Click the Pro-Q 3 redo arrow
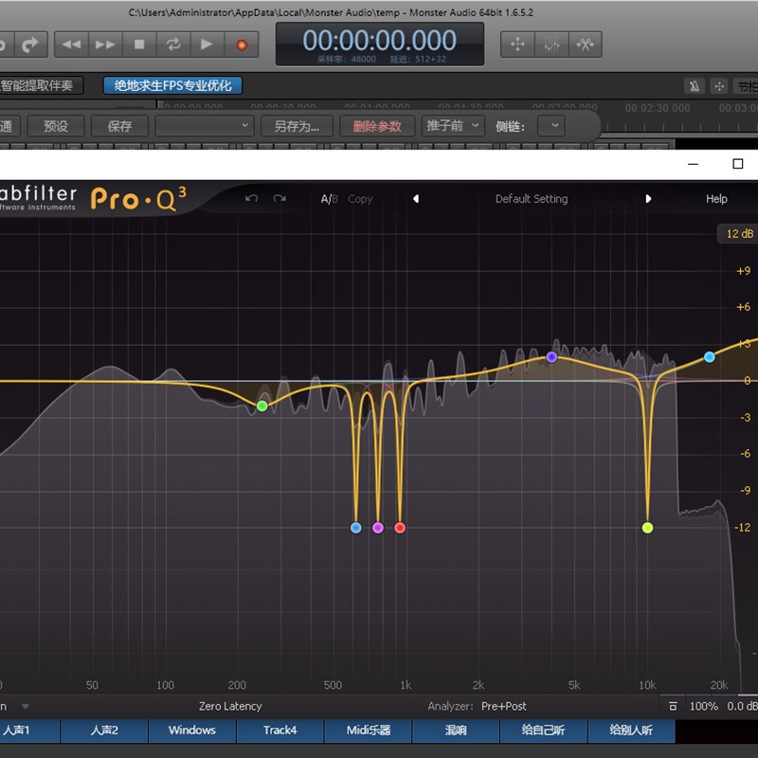758x758 pixels. click(x=280, y=199)
